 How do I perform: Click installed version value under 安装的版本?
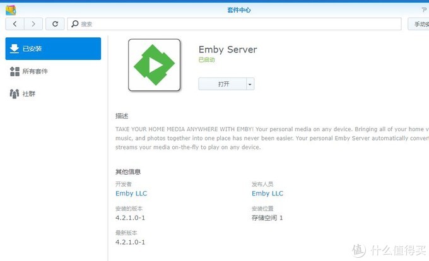pyautogui.click(x=130, y=218)
